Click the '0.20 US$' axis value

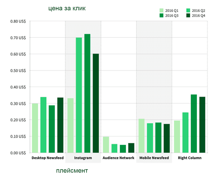coord(18,120)
